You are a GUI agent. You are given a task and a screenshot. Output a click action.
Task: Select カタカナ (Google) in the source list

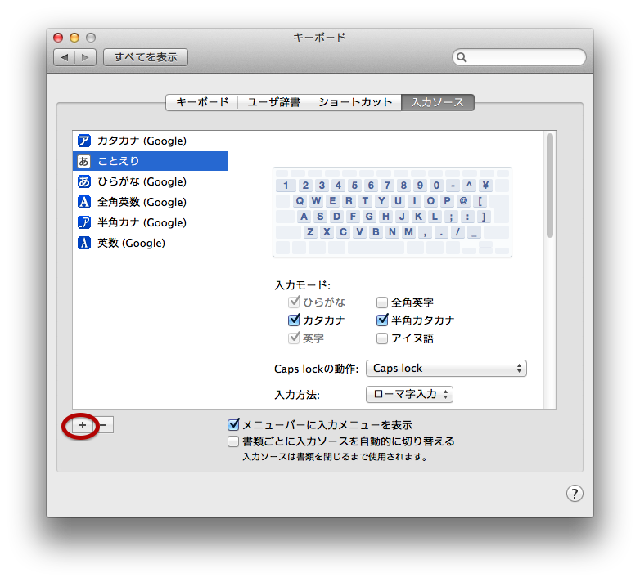click(151, 141)
